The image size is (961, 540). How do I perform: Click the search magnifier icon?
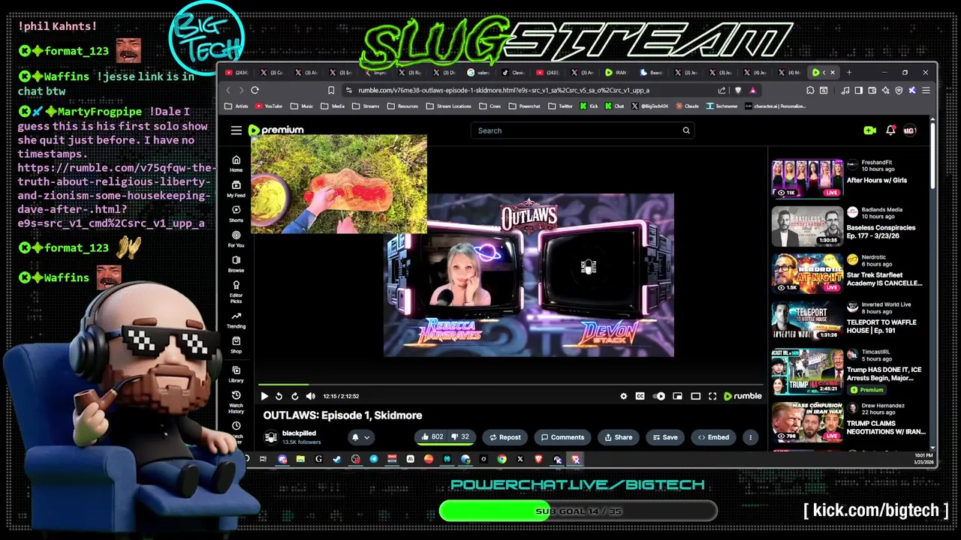tap(685, 130)
